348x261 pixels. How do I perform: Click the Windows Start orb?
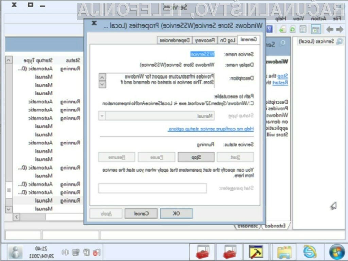[337, 252]
